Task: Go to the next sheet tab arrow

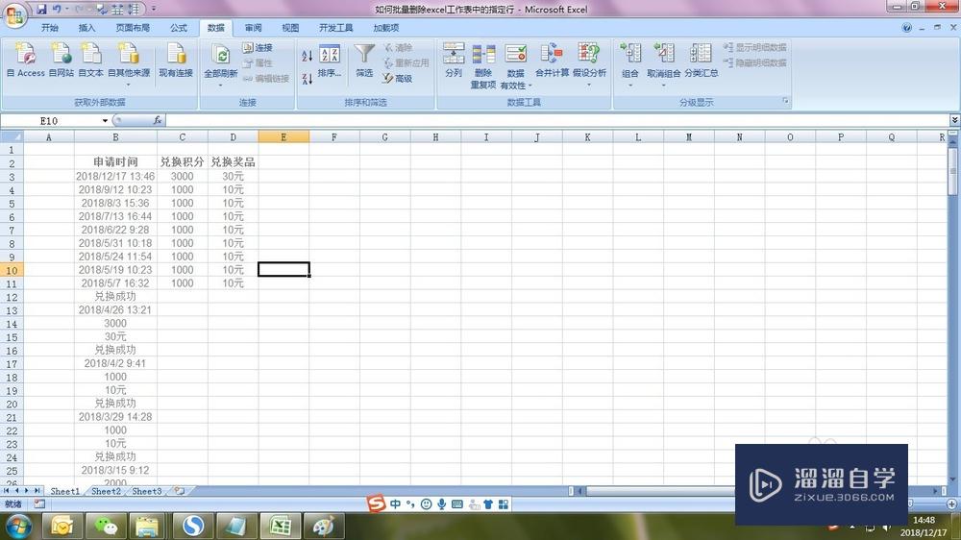Action: pos(27,491)
